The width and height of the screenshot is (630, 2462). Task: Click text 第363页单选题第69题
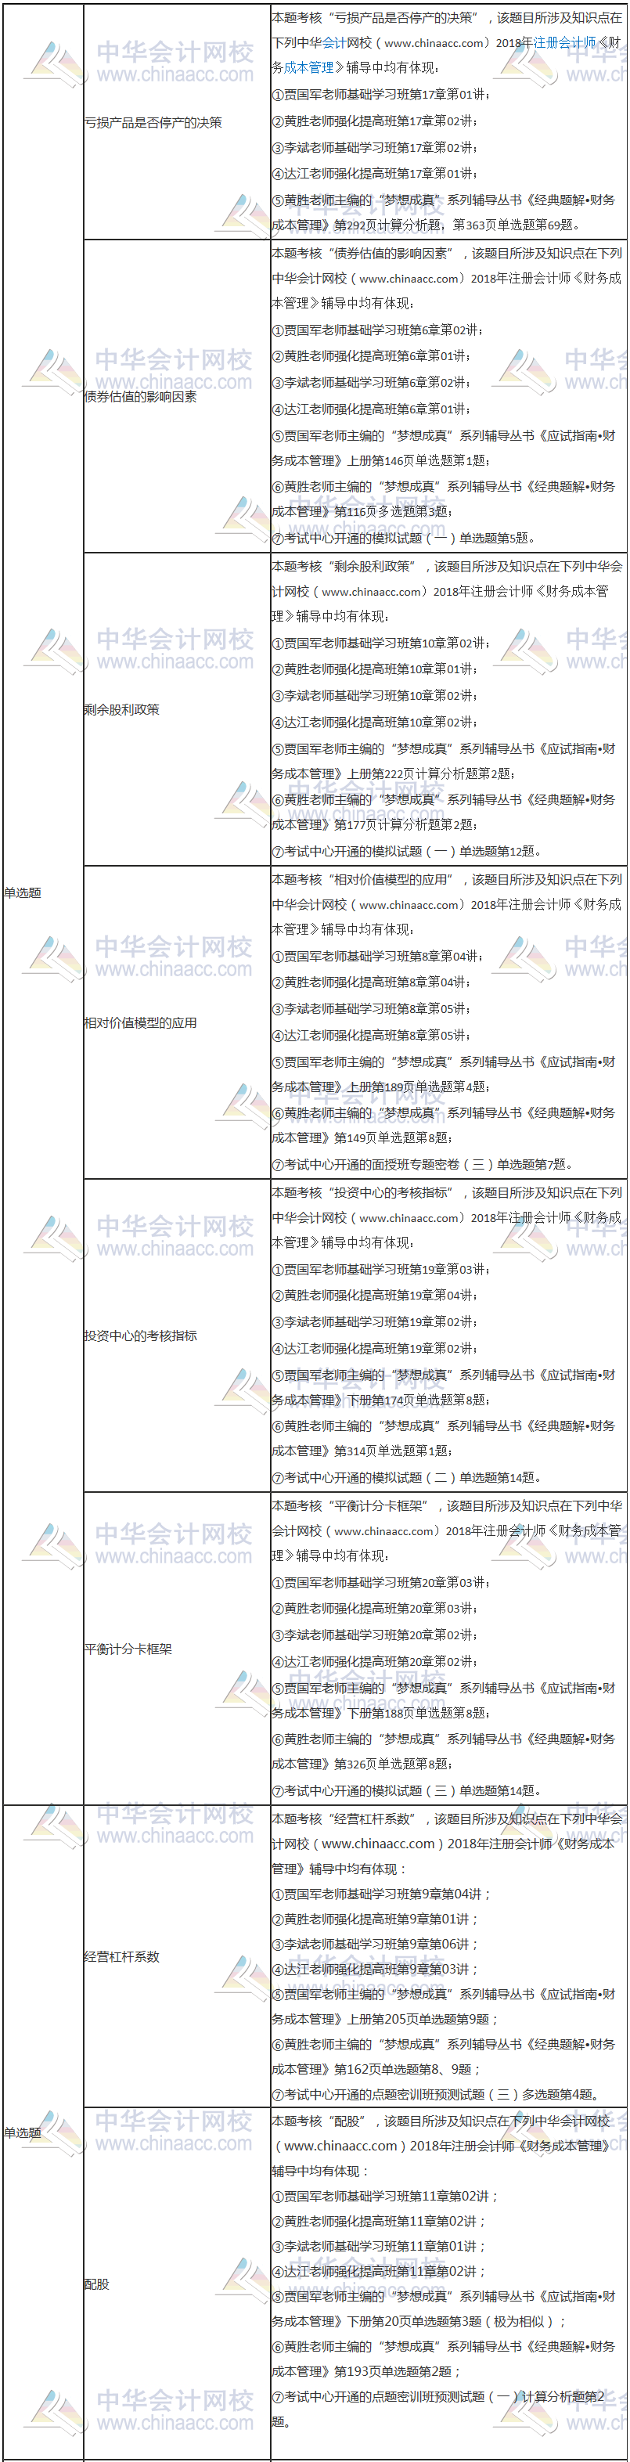pyautogui.click(x=517, y=225)
